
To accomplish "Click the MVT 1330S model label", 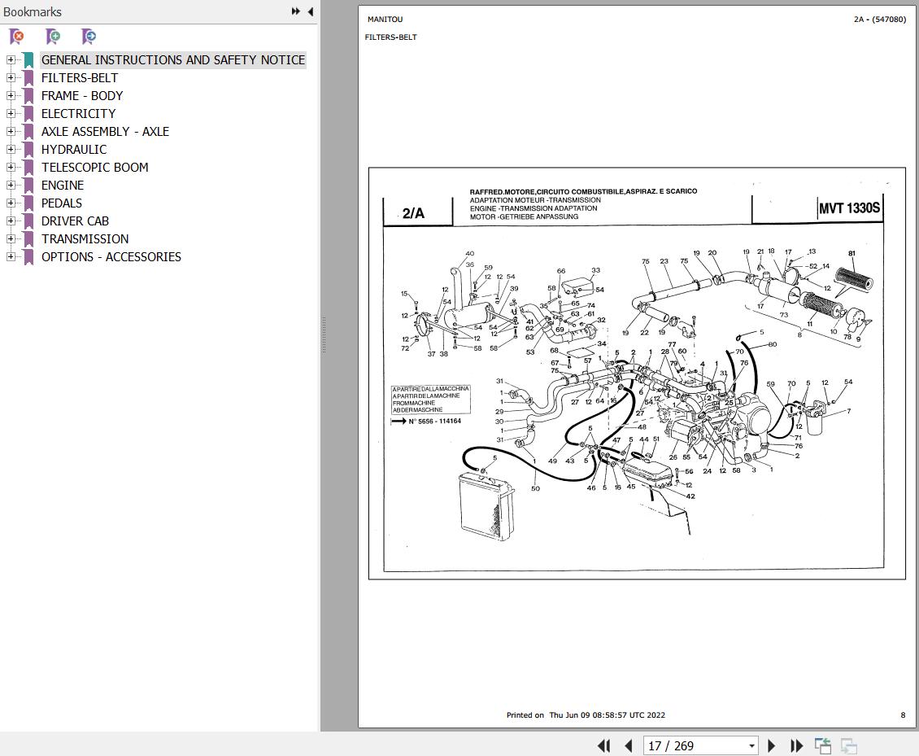I will click(x=849, y=208).
